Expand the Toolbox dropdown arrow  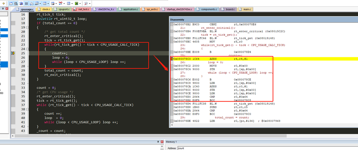[x=90, y=4]
